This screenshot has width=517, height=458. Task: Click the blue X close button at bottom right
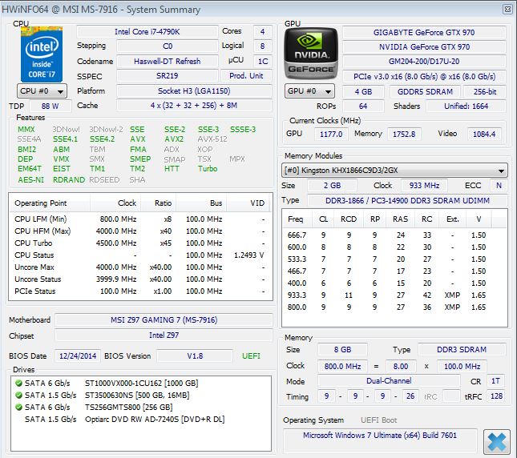pyautogui.click(x=496, y=441)
